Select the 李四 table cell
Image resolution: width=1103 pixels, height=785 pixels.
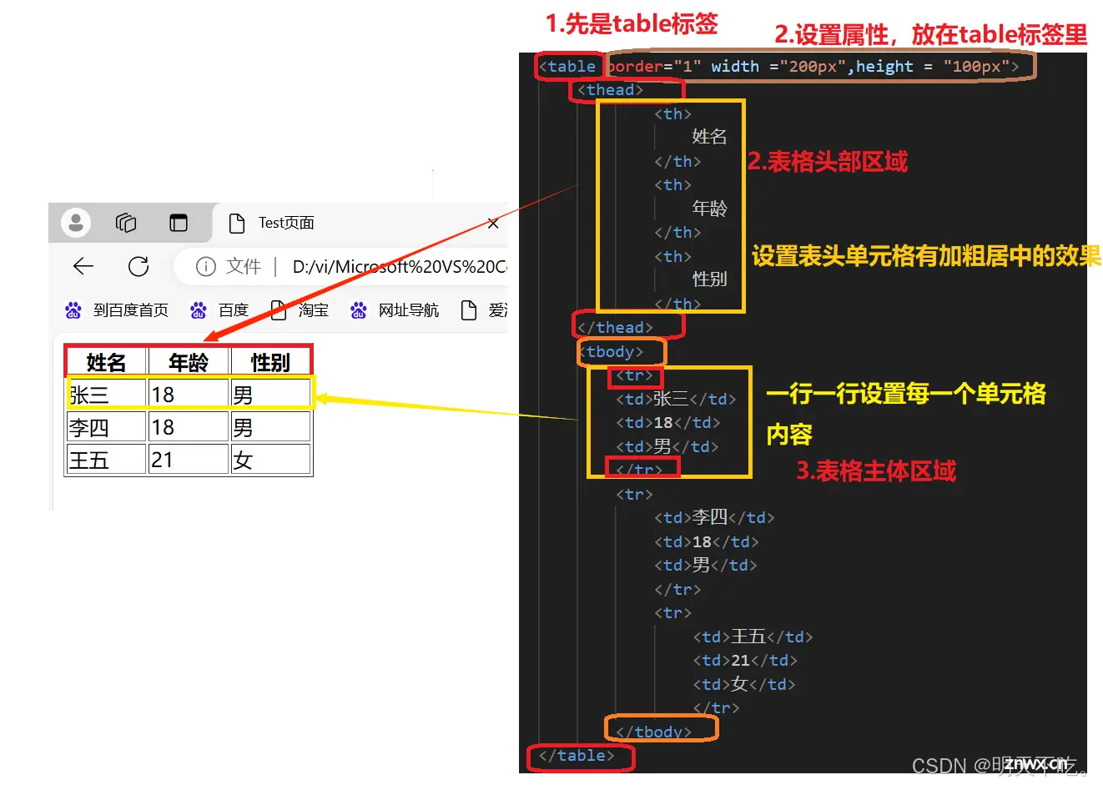pyautogui.click(x=106, y=427)
